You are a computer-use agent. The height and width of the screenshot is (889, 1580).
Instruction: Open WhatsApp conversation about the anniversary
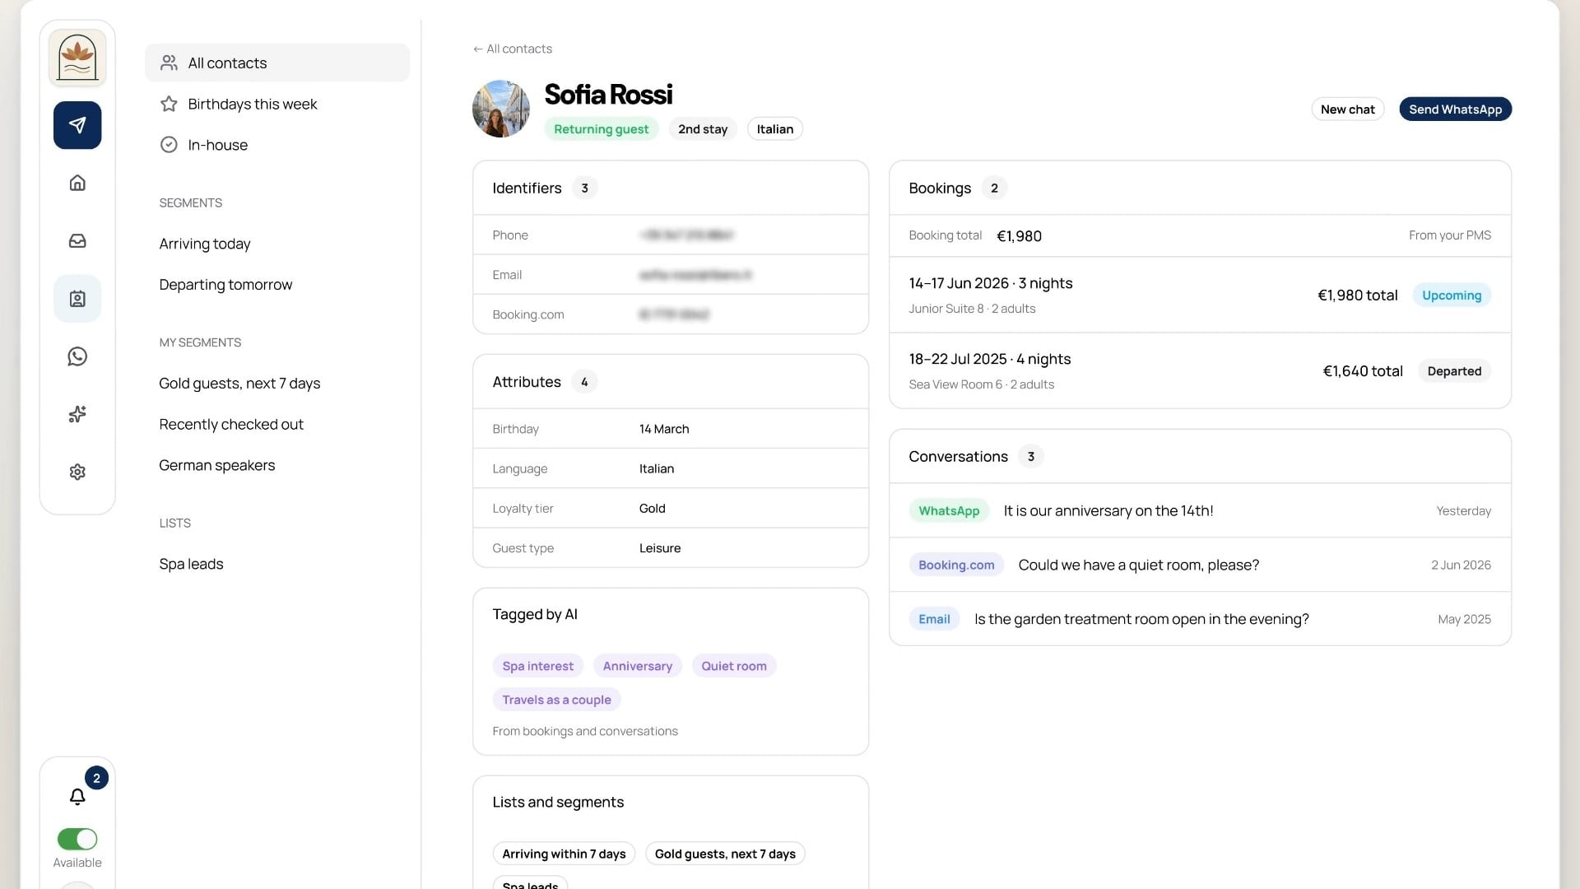click(x=1200, y=510)
